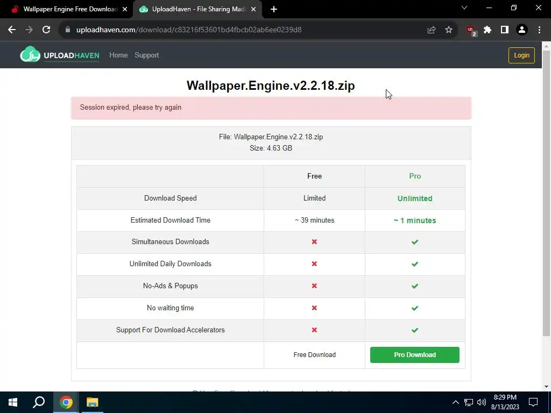Image resolution: width=551 pixels, height=413 pixels.
Task: Close the Wallpaper Engine Free Download tab
Action: click(x=125, y=10)
